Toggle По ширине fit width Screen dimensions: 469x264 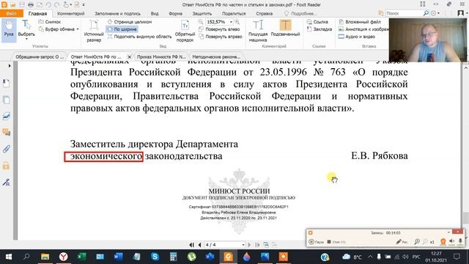[122, 29]
